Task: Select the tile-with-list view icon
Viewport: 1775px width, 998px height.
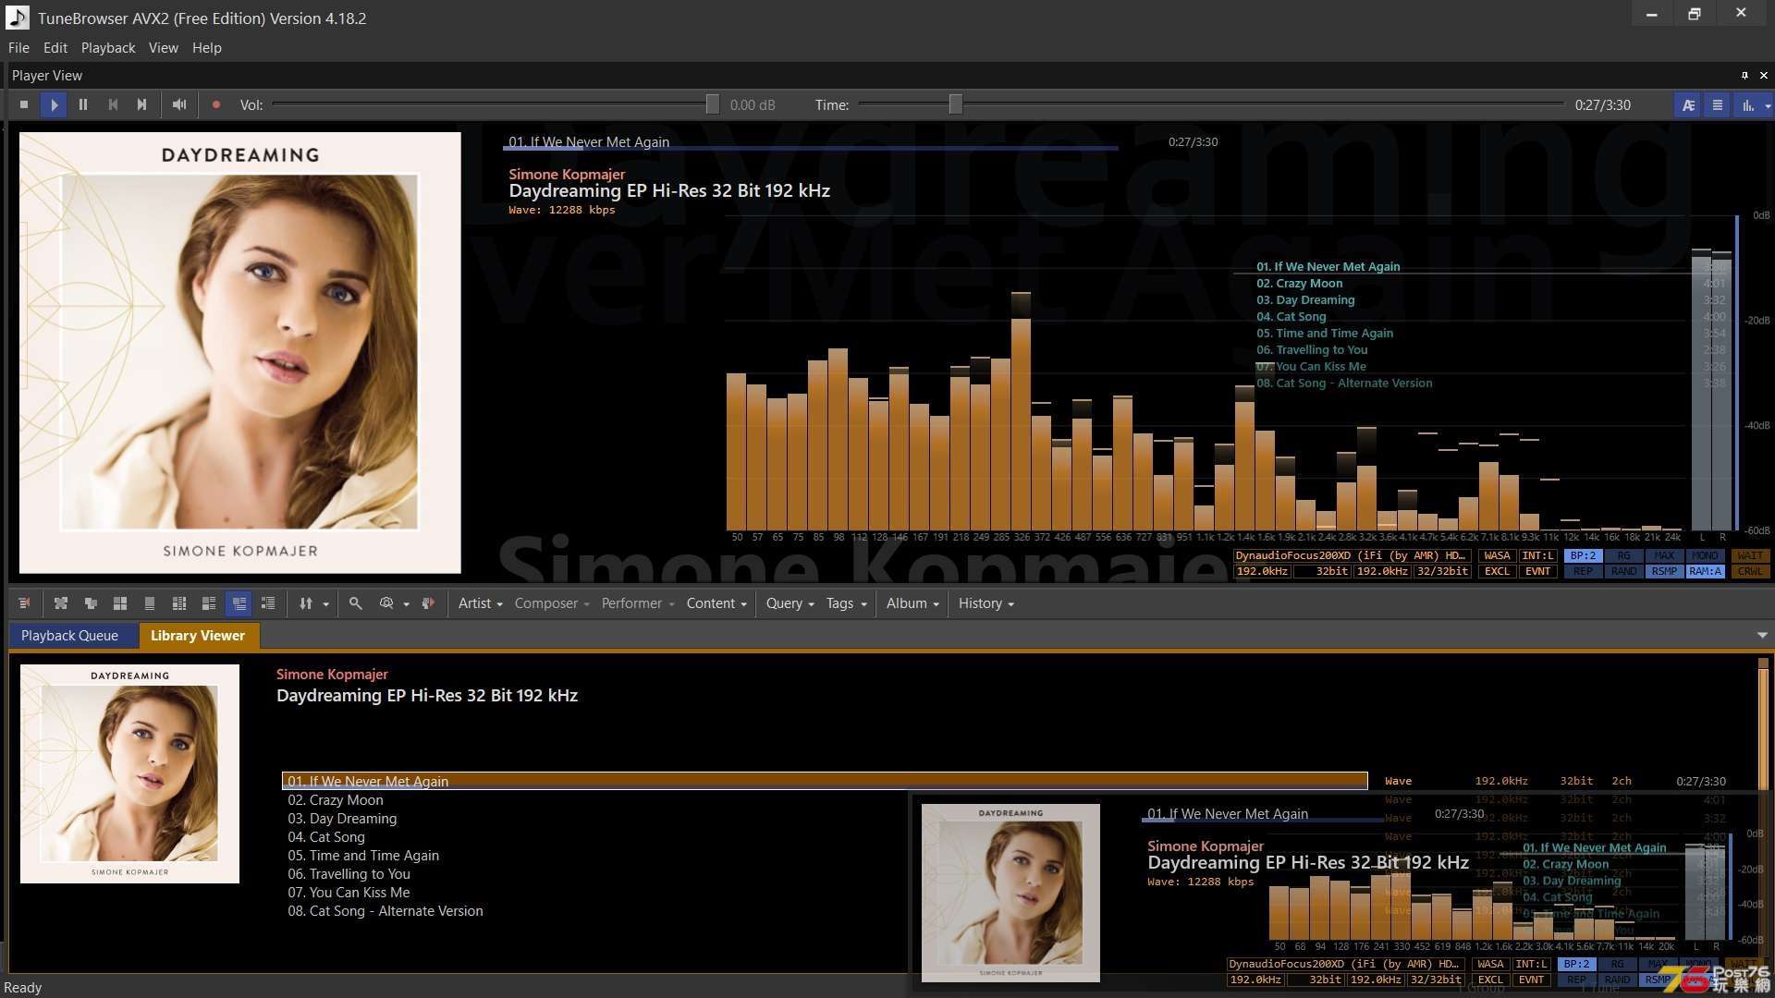Action: click(x=209, y=603)
